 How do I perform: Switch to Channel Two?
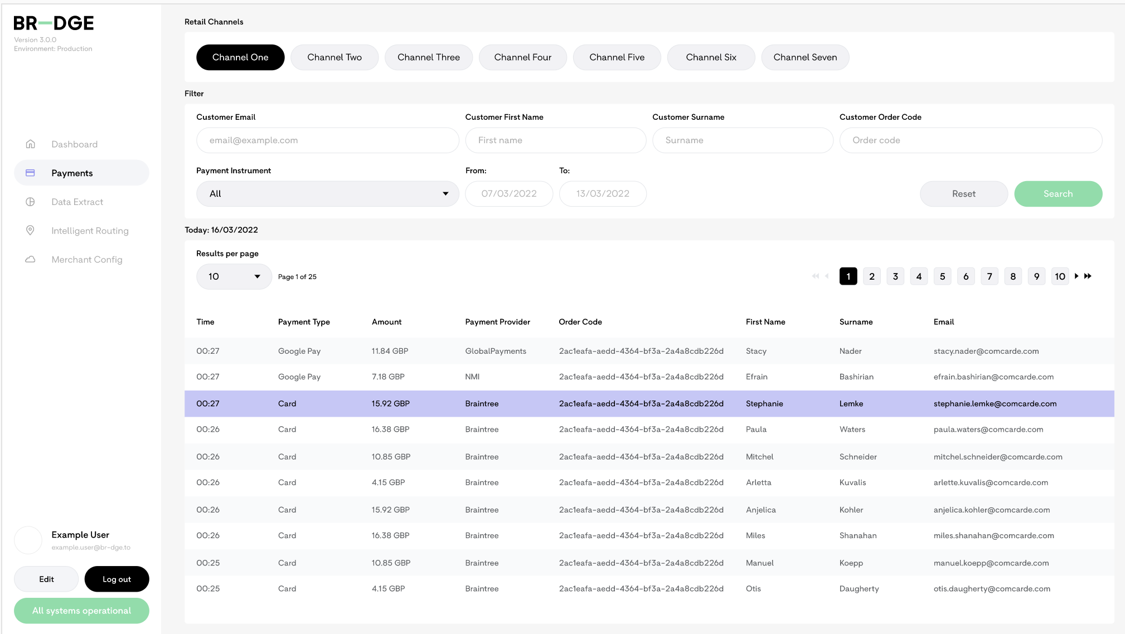(334, 57)
